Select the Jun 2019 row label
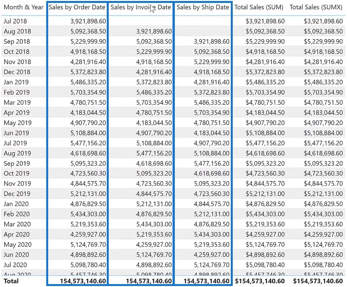Screen dimensions: 347x287 pyautogui.click(x=16, y=133)
